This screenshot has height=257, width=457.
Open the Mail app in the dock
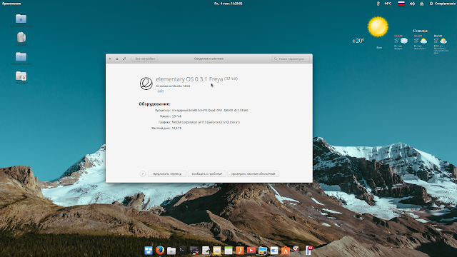tap(217, 251)
